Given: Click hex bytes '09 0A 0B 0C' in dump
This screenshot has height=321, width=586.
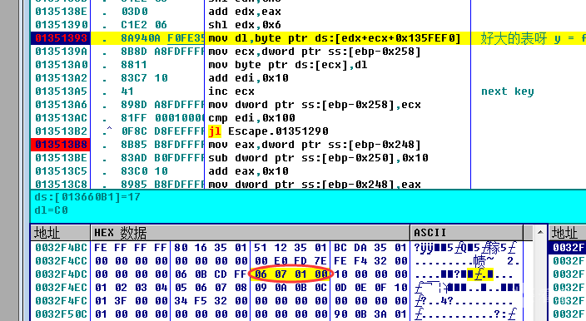Looking at the screenshot, I should [291, 288].
